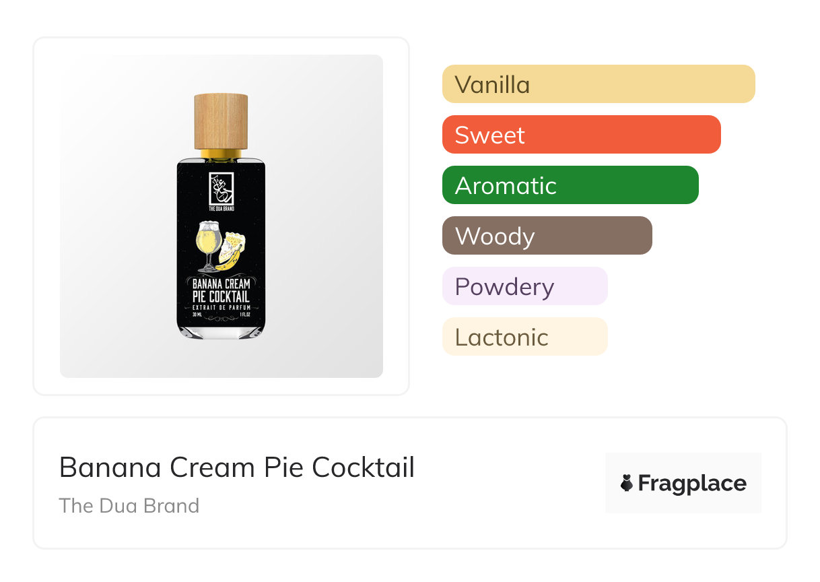Click the Fragplace wordmark text

pyautogui.click(x=692, y=484)
